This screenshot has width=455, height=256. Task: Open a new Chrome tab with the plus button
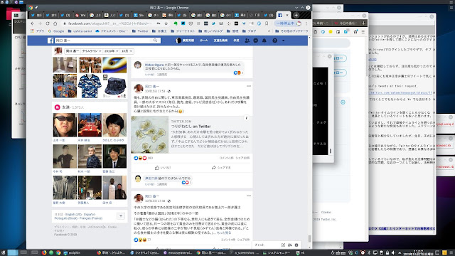pyautogui.click(x=296, y=15)
